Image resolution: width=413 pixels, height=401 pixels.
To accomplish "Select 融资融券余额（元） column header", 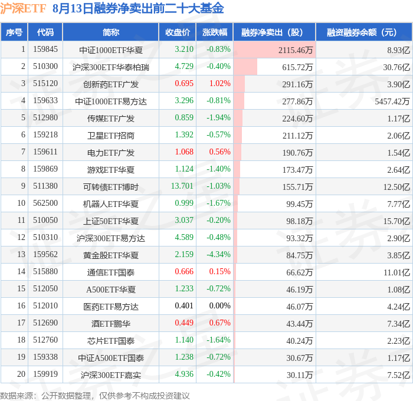I will click(x=364, y=32).
